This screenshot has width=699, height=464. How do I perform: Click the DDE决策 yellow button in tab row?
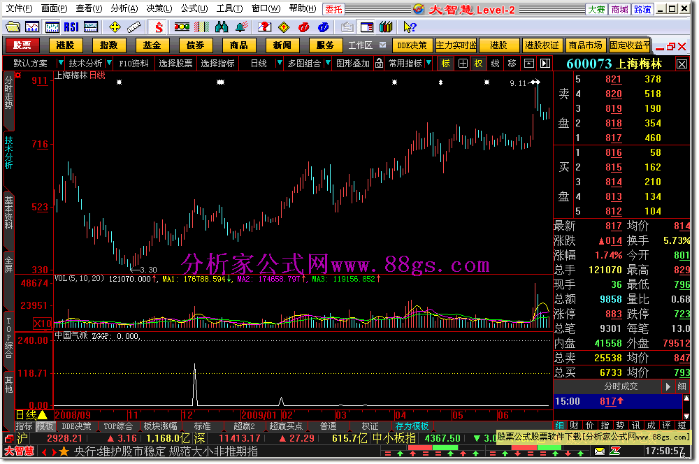coord(412,45)
